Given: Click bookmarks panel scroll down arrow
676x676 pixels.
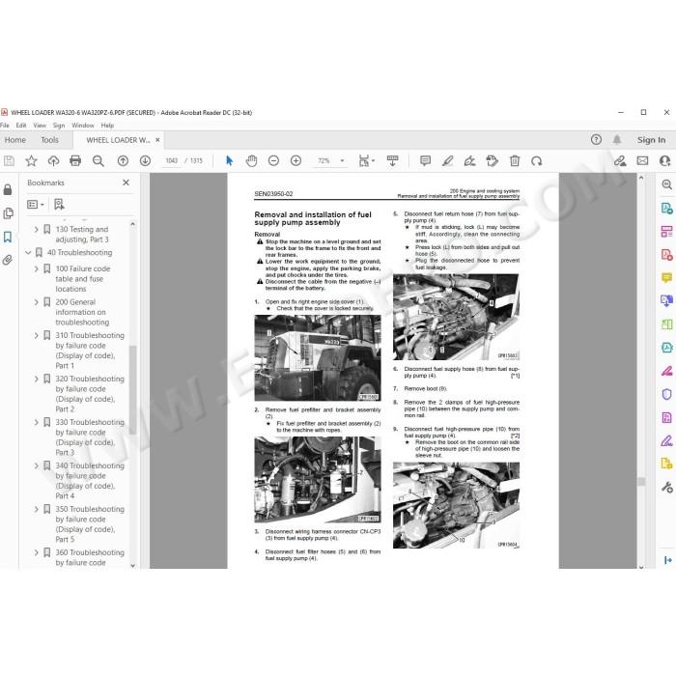Looking at the screenshot, I should pos(133,565).
